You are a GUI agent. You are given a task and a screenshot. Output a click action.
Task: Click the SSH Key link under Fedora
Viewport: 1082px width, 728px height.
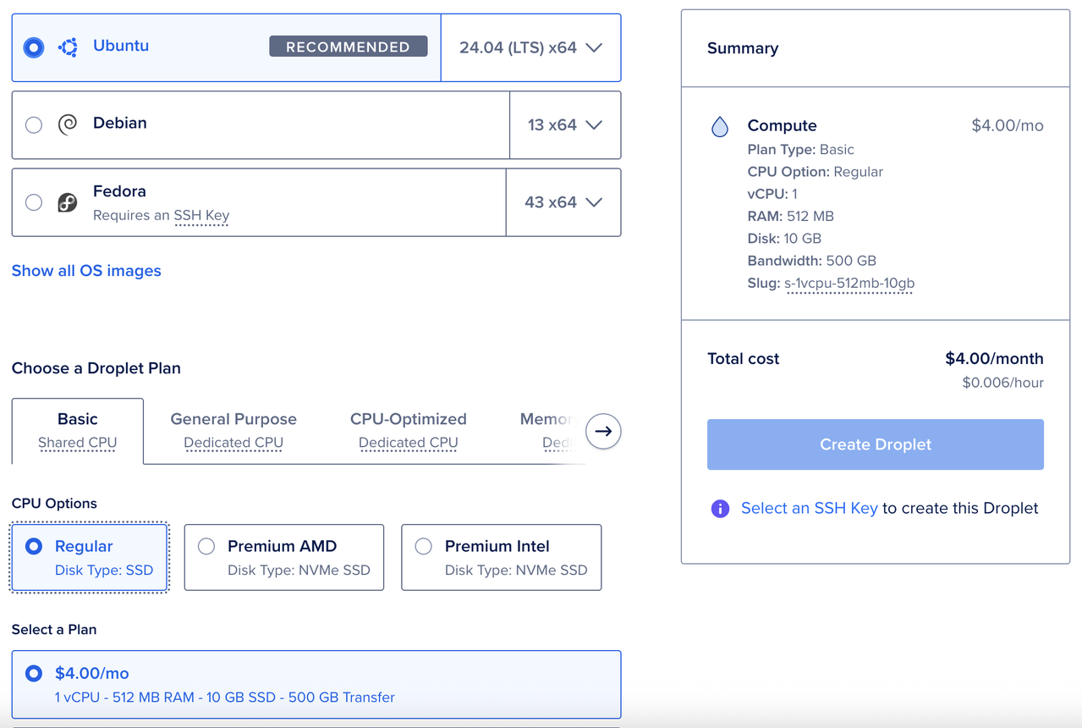pyautogui.click(x=201, y=216)
